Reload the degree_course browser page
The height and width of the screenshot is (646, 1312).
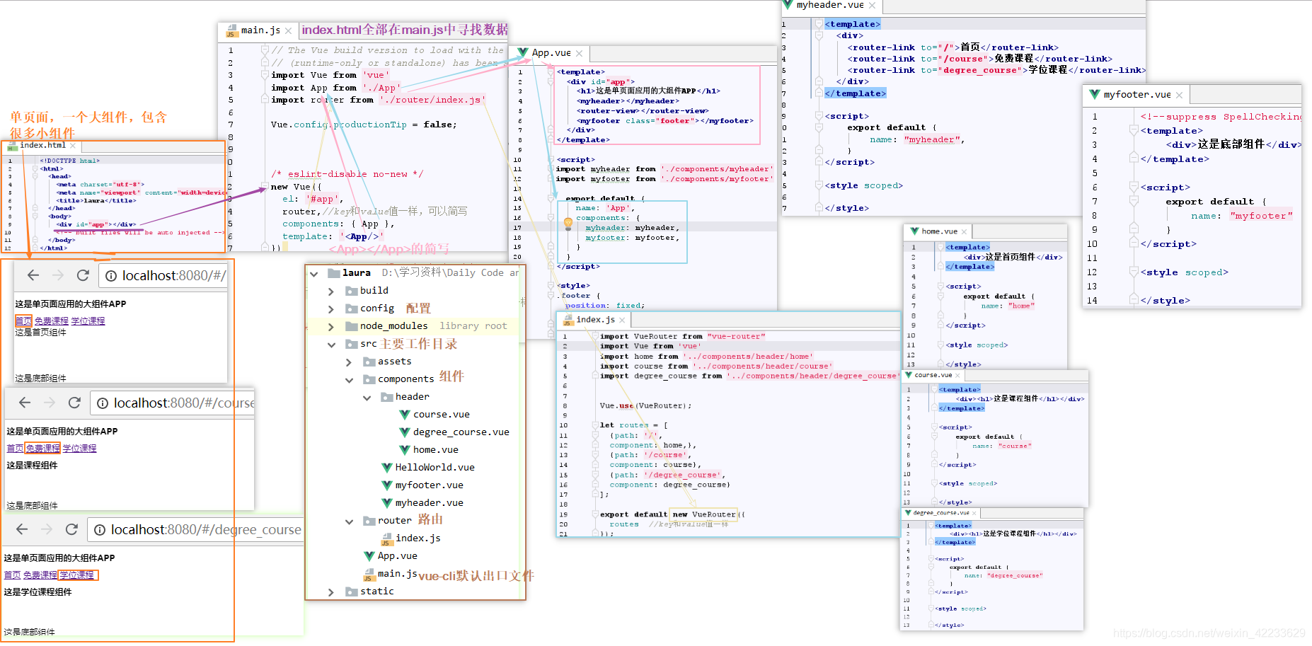[71, 529]
